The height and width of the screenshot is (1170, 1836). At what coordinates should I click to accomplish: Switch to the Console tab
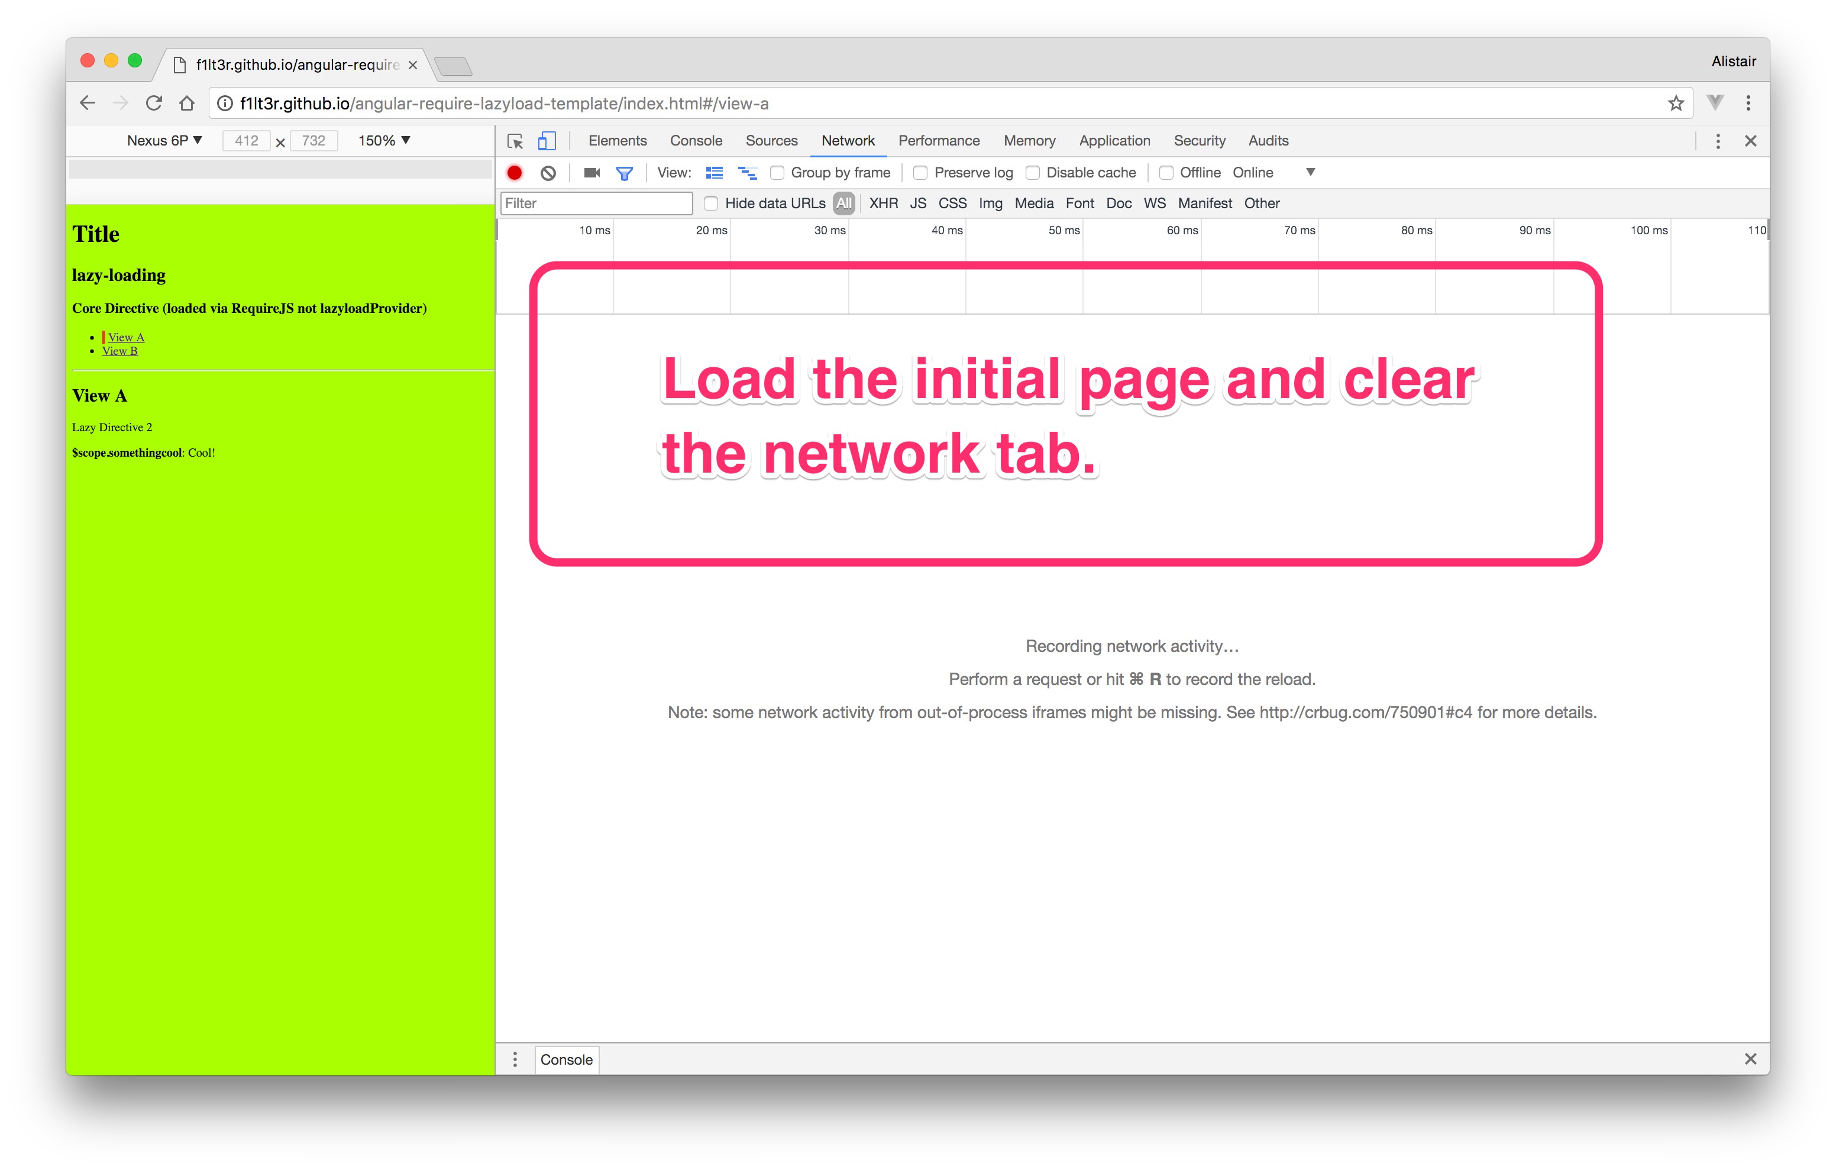pyautogui.click(x=696, y=141)
